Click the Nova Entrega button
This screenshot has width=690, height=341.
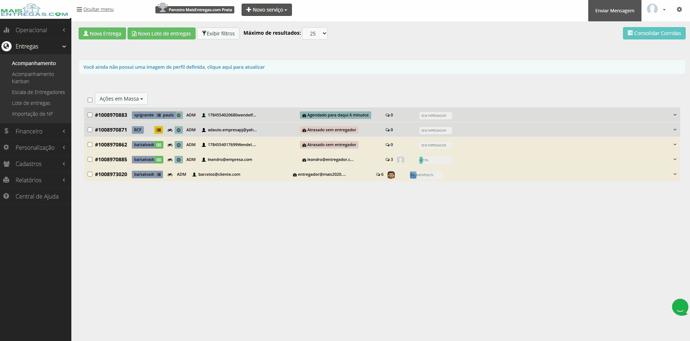[x=102, y=34]
